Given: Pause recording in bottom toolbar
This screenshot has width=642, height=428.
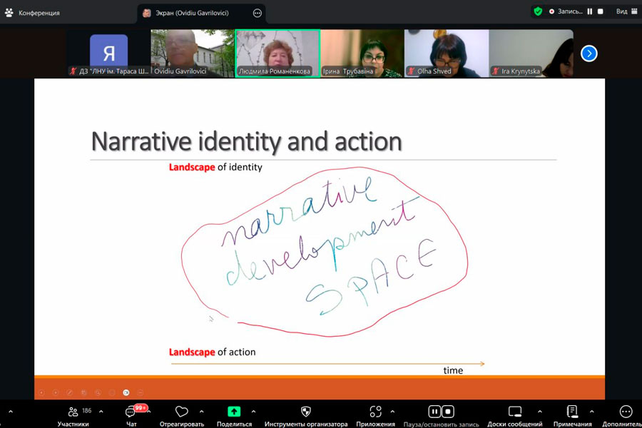Looking at the screenshot, I should point(434,412).
